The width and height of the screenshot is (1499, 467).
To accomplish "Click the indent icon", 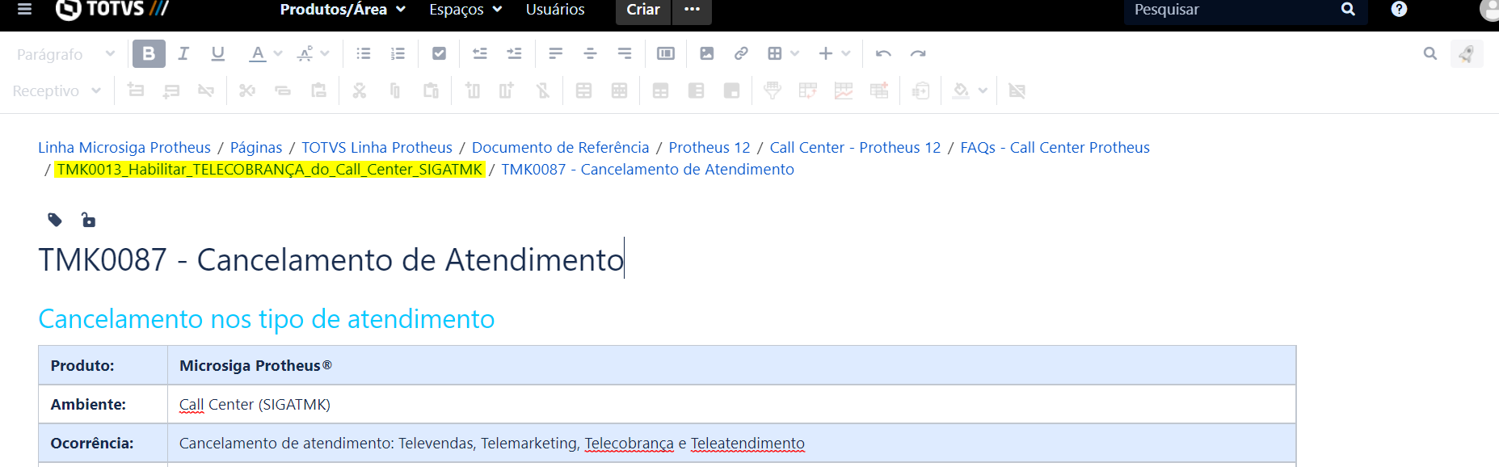I will point(514,53).
